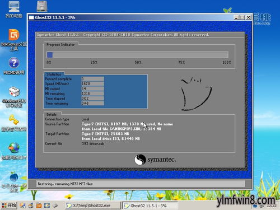Screen dimensions: 280x210
Task: Minimize the Ghost32 window
Action: (x=236, y=17)
